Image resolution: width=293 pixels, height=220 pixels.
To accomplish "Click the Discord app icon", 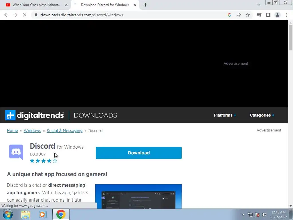I will tap(16, 152).
